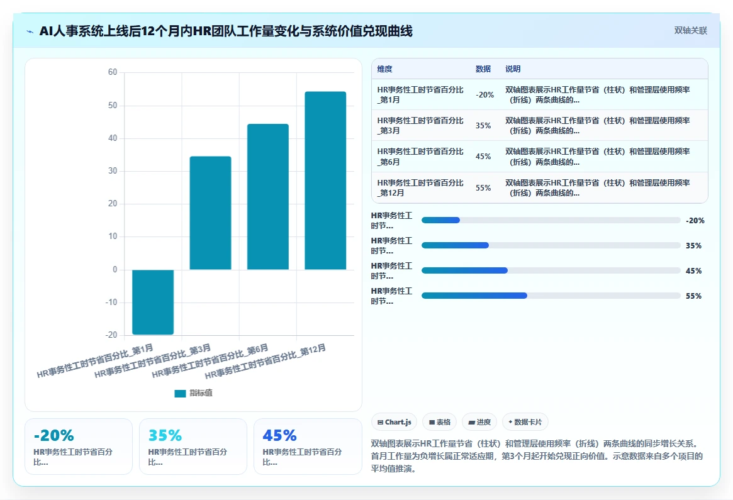The width and height of the screenshot is (733, 500).
Task: Select table cell HR事务性工时节省百分比_第6月
Action: tap(420, 157)
